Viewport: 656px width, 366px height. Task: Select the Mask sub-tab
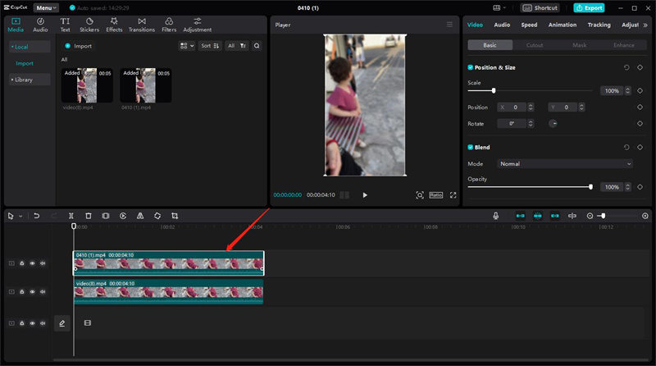click(x=579, y=45)
